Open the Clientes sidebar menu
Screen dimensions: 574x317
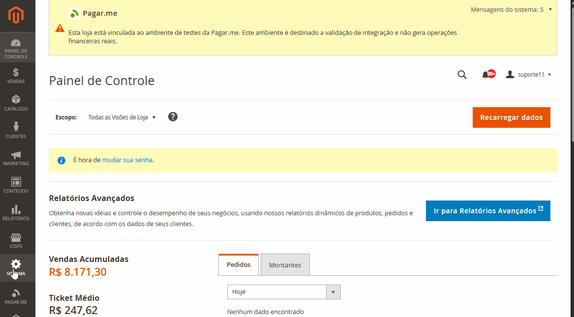tap(16, 131)
